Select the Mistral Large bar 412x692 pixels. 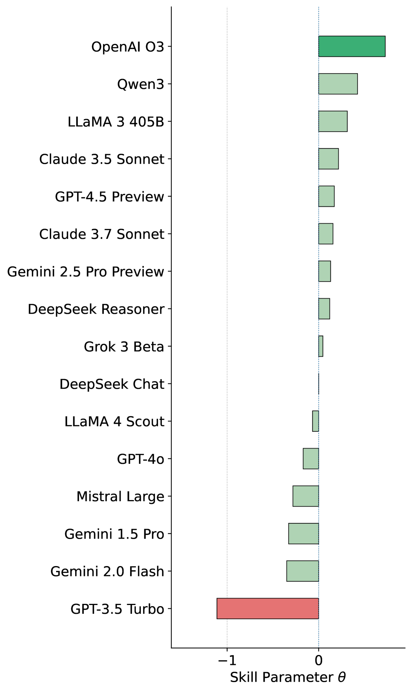[x=306, y=496]
